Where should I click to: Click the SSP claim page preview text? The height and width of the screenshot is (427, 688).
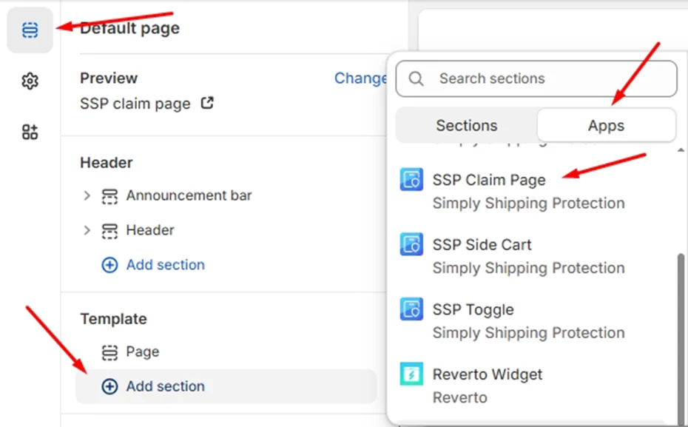point(135,104)
